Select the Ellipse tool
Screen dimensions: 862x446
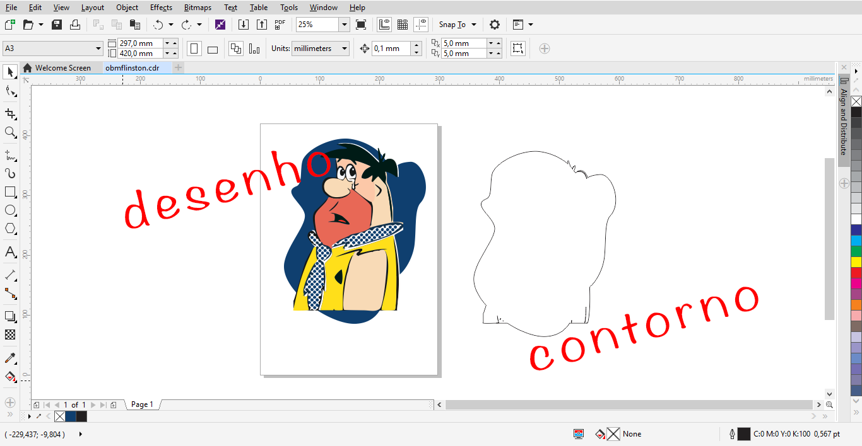pyautogui.click(x=10, y=210)
